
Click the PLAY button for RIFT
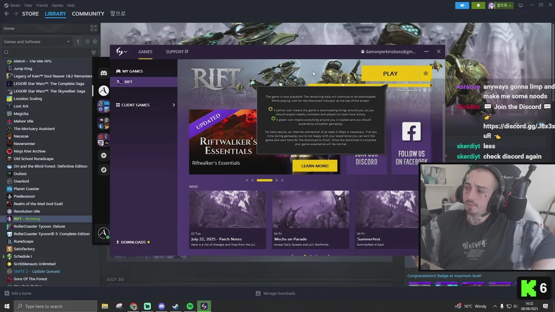390,74
